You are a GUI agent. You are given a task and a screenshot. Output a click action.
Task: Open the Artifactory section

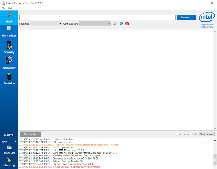[9, 63]
